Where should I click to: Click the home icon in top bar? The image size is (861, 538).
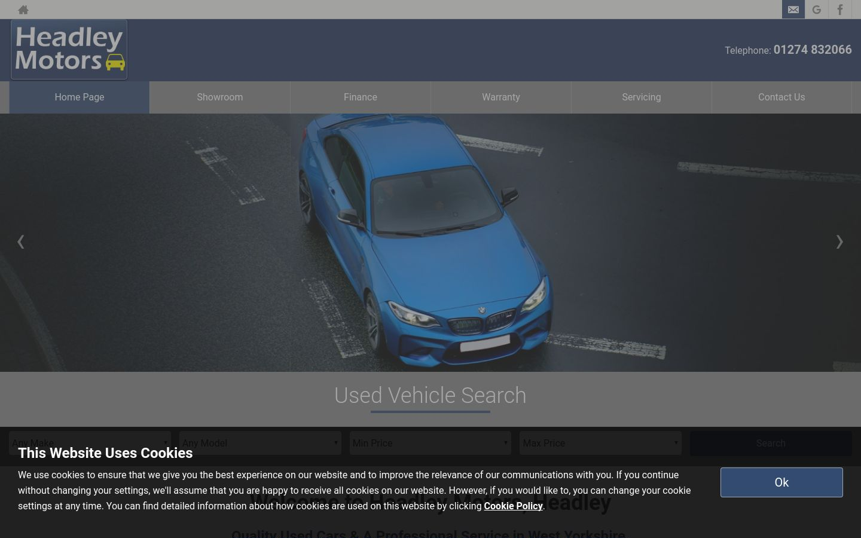click(x=23, y=10)
